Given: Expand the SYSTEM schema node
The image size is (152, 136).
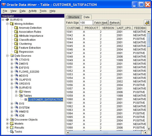Looking at the screenshot, I should click(12, 108).
